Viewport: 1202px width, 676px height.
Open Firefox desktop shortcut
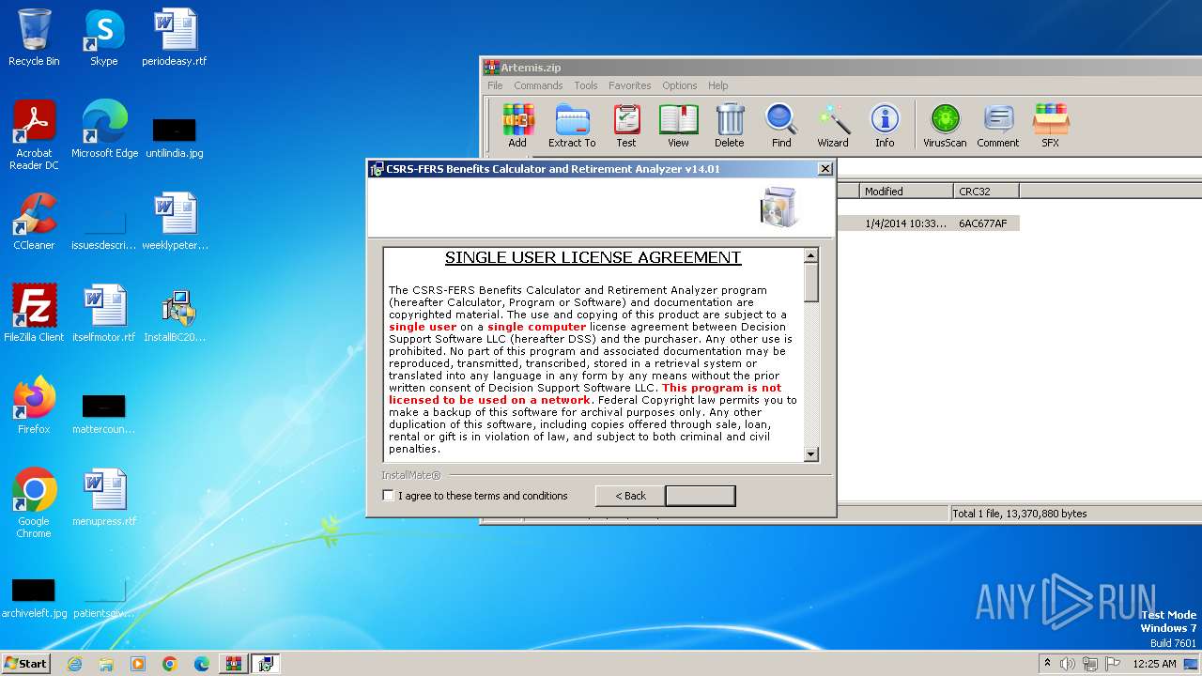pyautogui.click(x=34, y=406)
